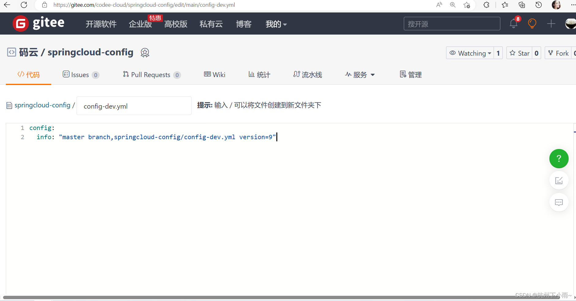
Task: Open 博客 in top navigation
Action: click(x=244, y=24)
